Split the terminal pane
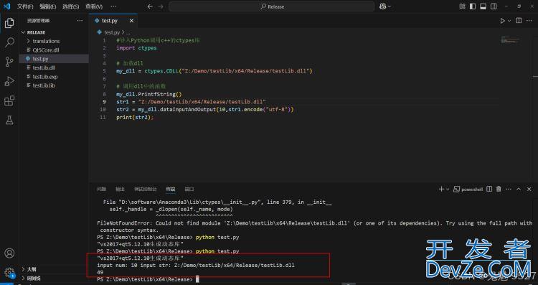This screenshot has height=285, width=538. pos(489,190)
